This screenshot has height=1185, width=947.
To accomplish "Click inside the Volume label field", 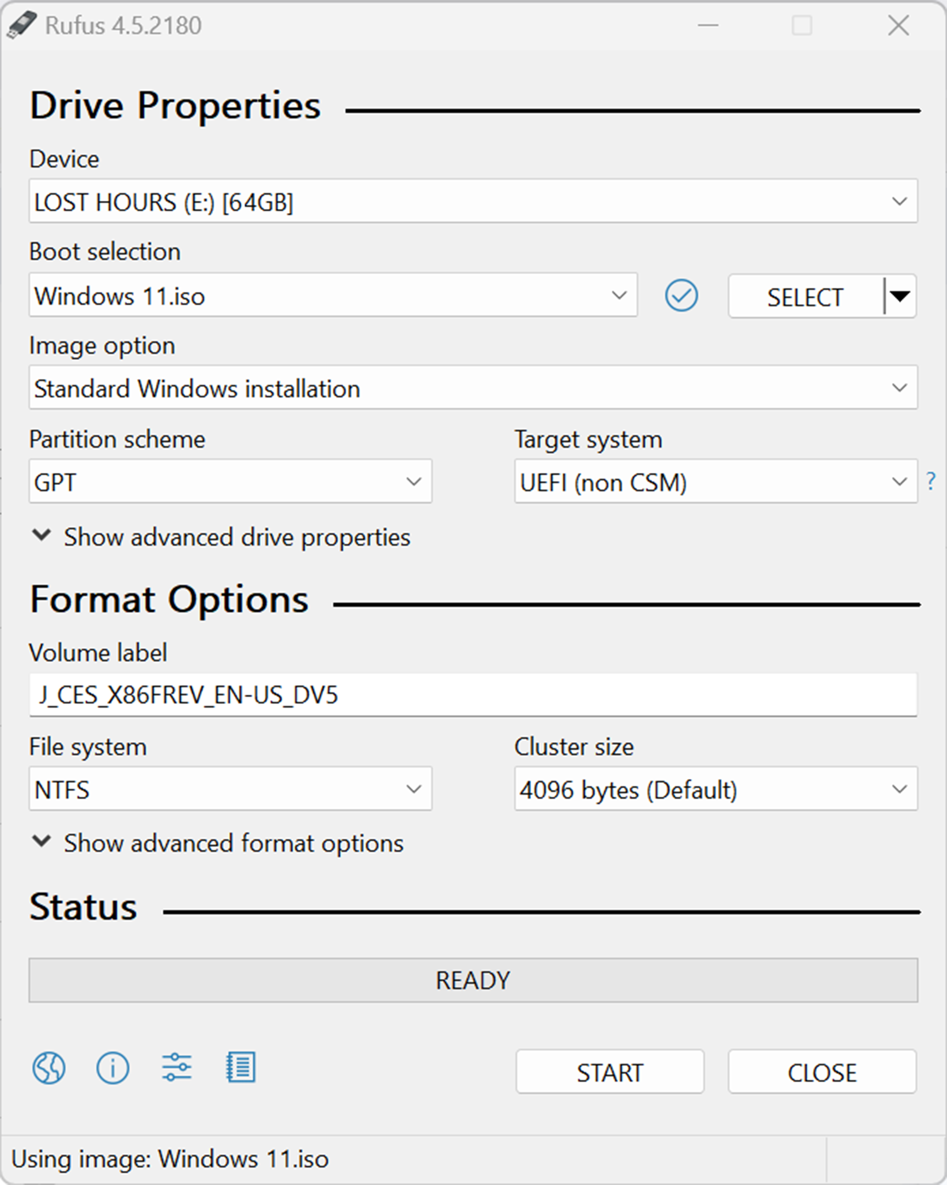I will coord(473,695).
